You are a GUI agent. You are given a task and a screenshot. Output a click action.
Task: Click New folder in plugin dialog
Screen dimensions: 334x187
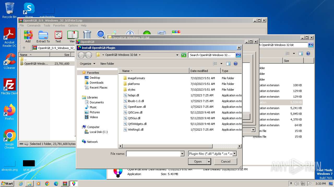click(x=107, y=64)
